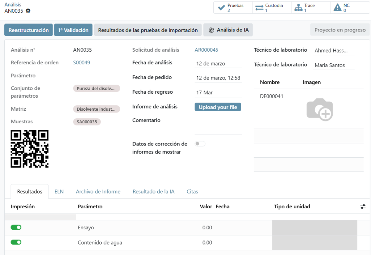Click the camera icon in the DE000041 row
Image resolution: width=371 pixels, height=255 pixels.
(320, 110)
